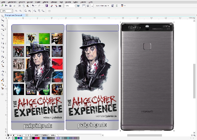Open the Objekt menu
Image resolution: width=197 pixels, height=140 pixels.
tap(37, 2)
